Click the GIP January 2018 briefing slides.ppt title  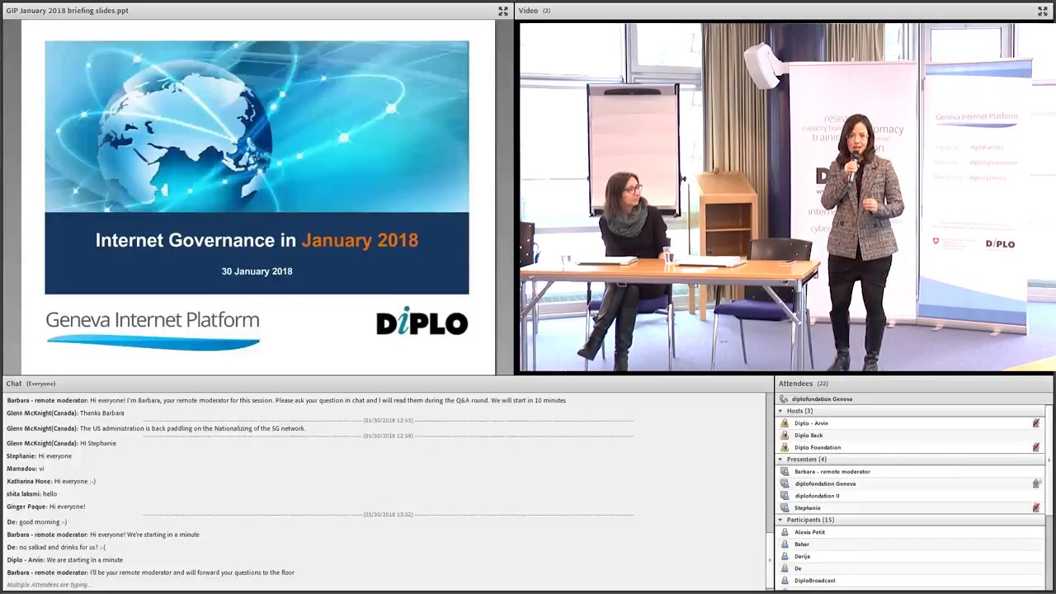click(x=67, y=11)
